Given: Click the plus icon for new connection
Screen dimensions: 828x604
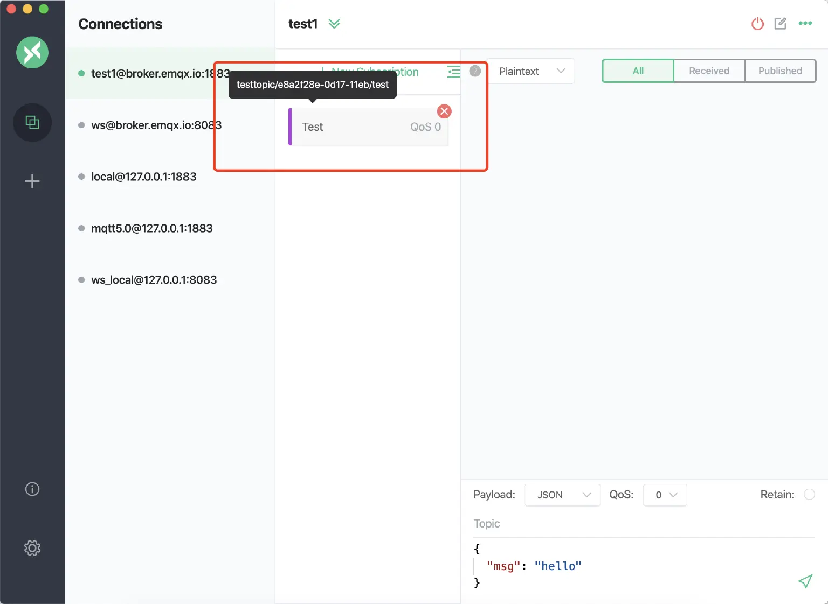Looking at the screenshot, I should pyautogui.click(x=32, y=181).
